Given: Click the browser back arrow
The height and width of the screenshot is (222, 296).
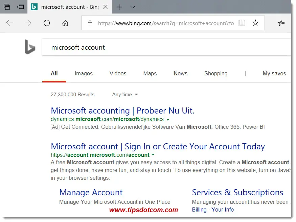Looking at the screenshot, I should coord(9,23).
